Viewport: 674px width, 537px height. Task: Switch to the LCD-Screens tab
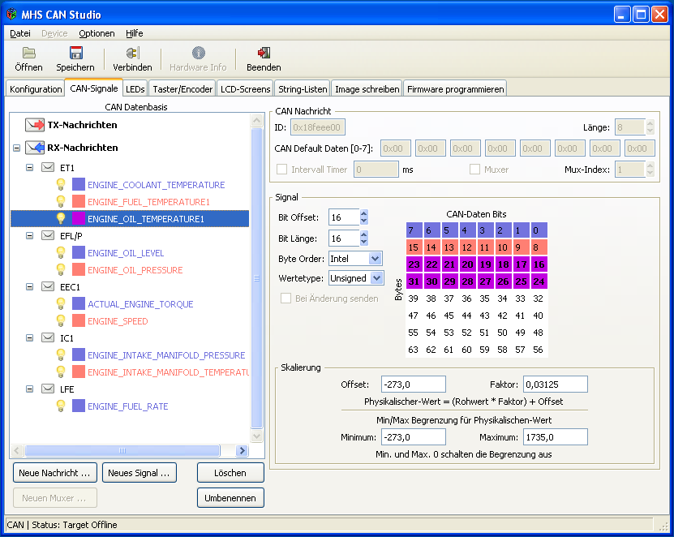pos(245,89)
